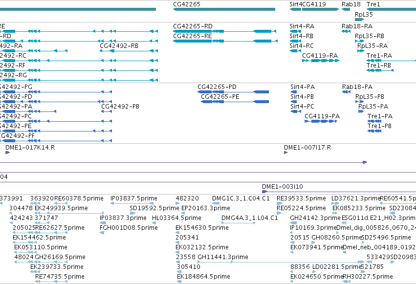The height and width of the screenshot is (284, 416).
Task: Select EST LD37621.3prime
Action: (x=335, y=203)
